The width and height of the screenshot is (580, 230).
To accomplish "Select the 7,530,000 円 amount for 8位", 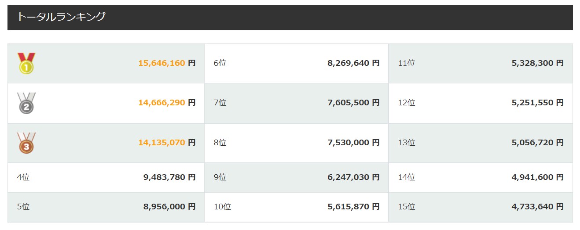I will (353, 143).
